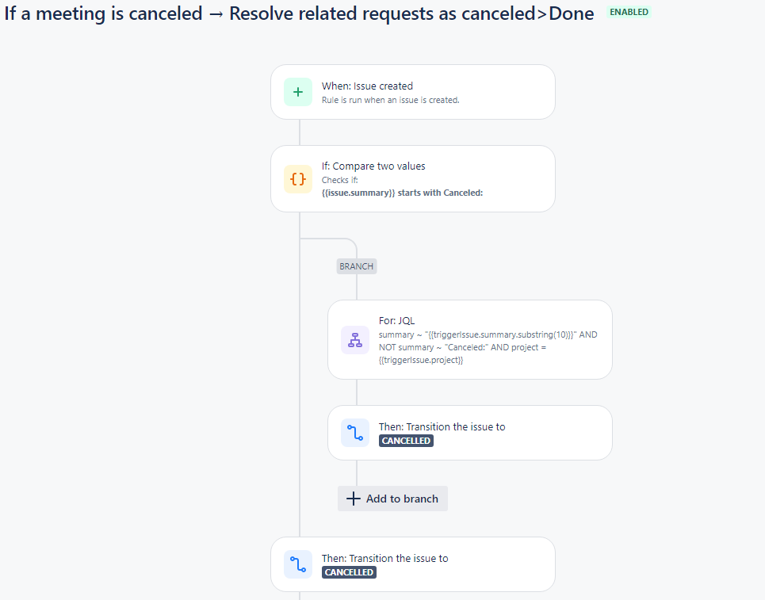
Task: Select the transition icon inside the branch
Action: [x=354, y=433]
